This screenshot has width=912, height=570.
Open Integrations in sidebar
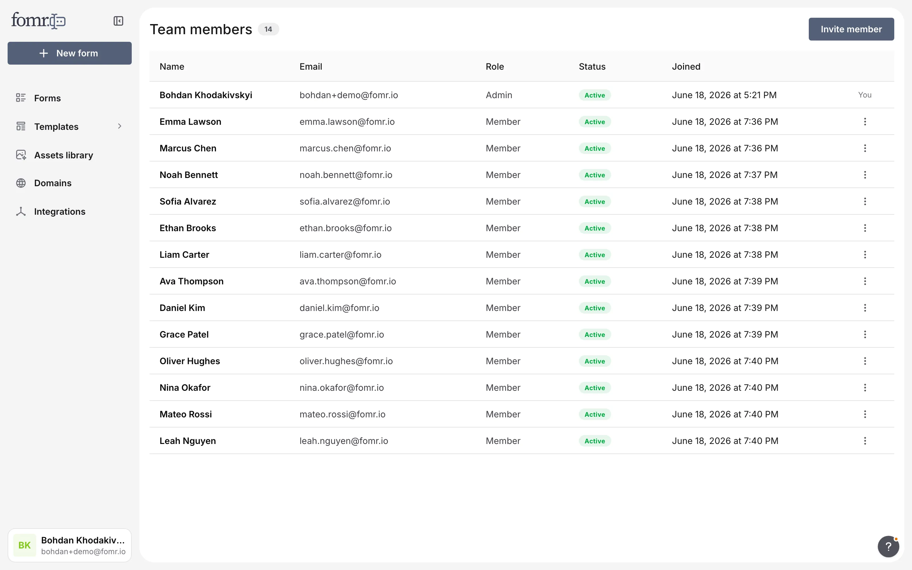[x=70, y=212]
